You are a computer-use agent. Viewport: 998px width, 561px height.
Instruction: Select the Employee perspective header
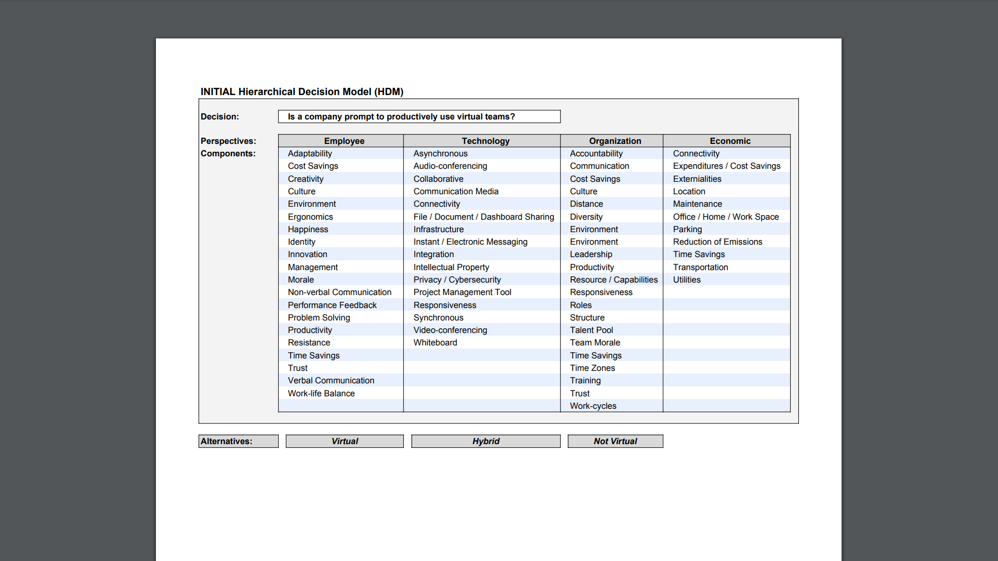[x=344, y=141]
